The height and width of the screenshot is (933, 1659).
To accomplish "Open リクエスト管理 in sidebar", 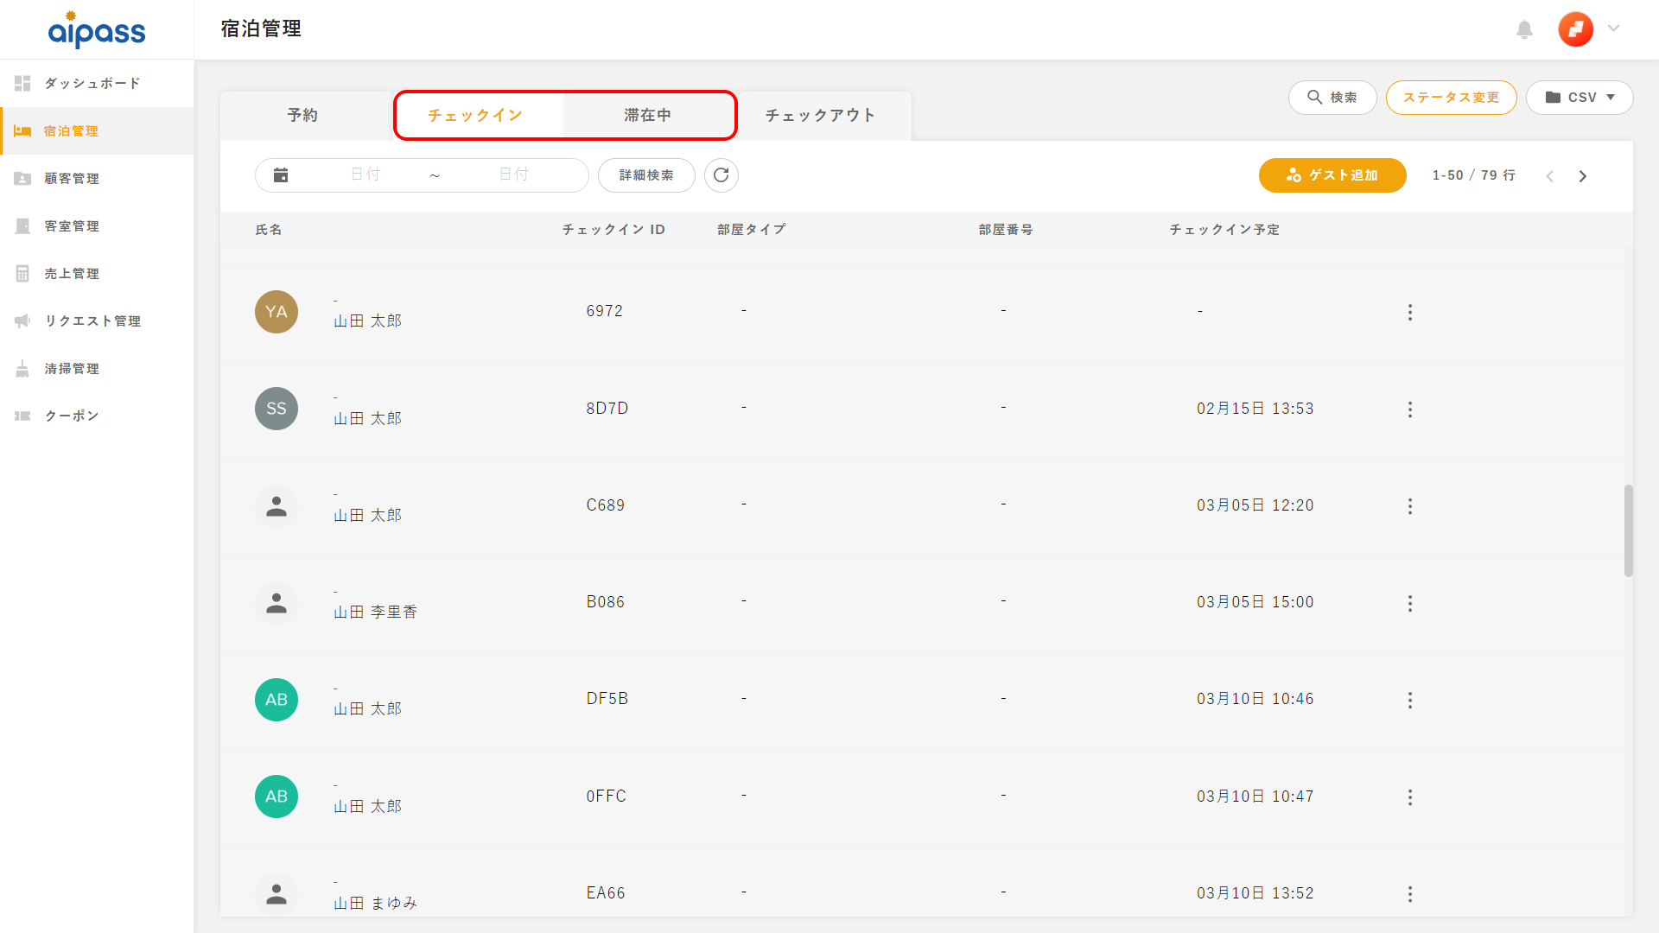I will [x=97, y=321].
